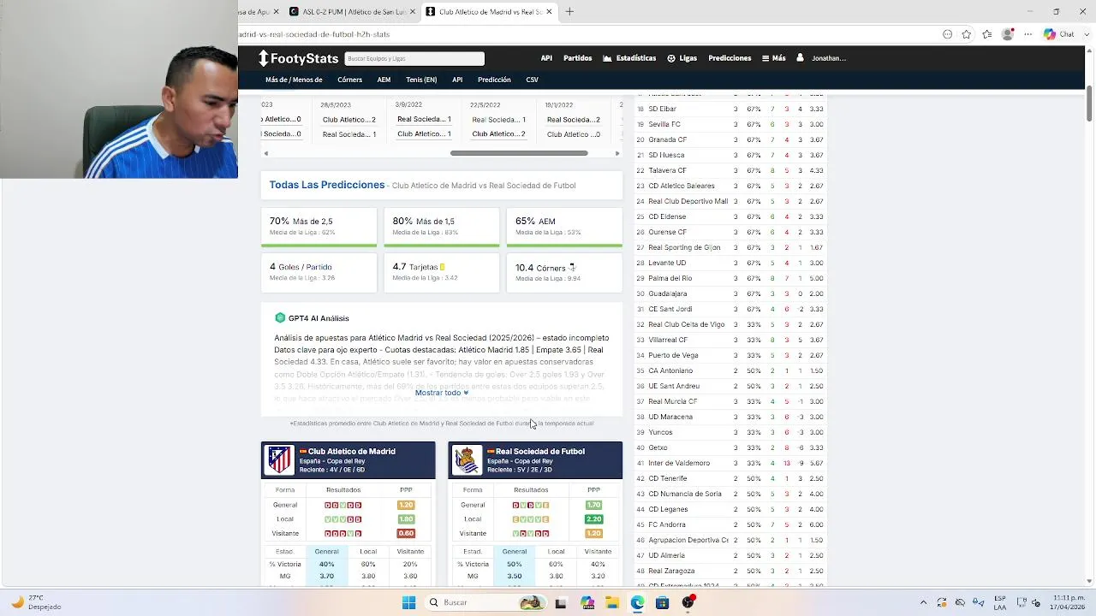
Task: Go to Tenis (EN) sub-navigation tab
Action: pos(421,80)
